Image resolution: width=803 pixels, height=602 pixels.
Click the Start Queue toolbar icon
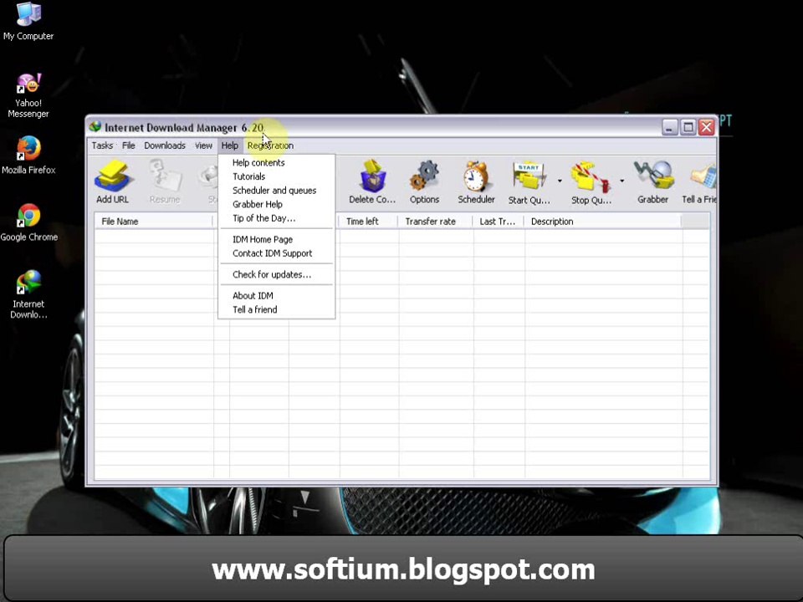529,181
